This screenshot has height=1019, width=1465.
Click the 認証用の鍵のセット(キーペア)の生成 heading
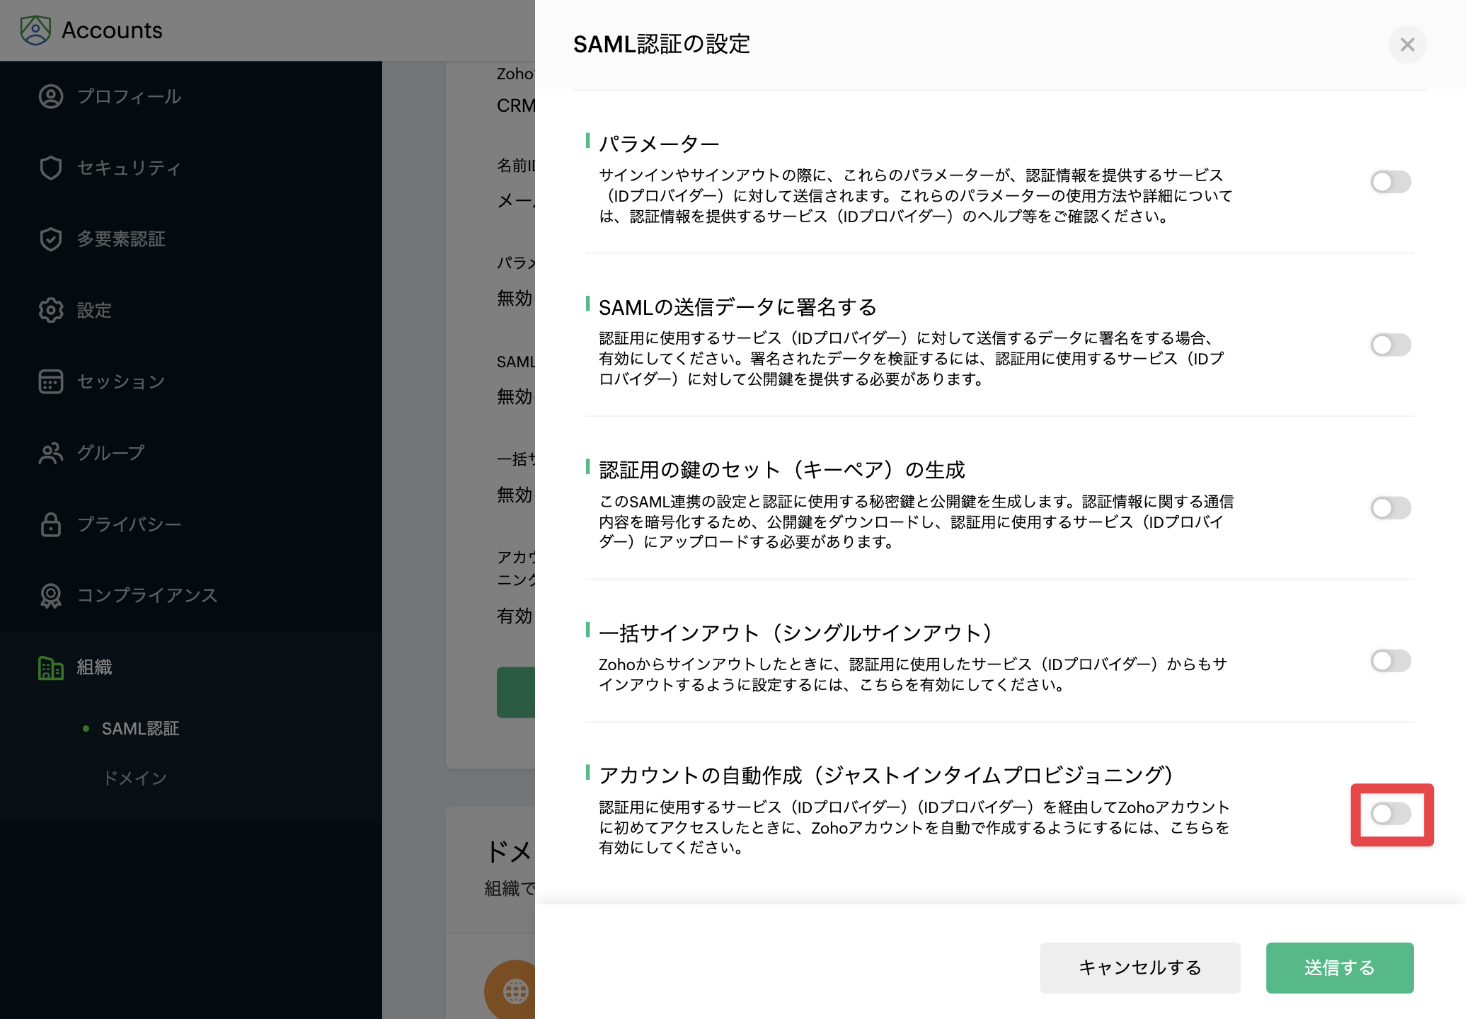pyautogui.click(x=782, y=470)
